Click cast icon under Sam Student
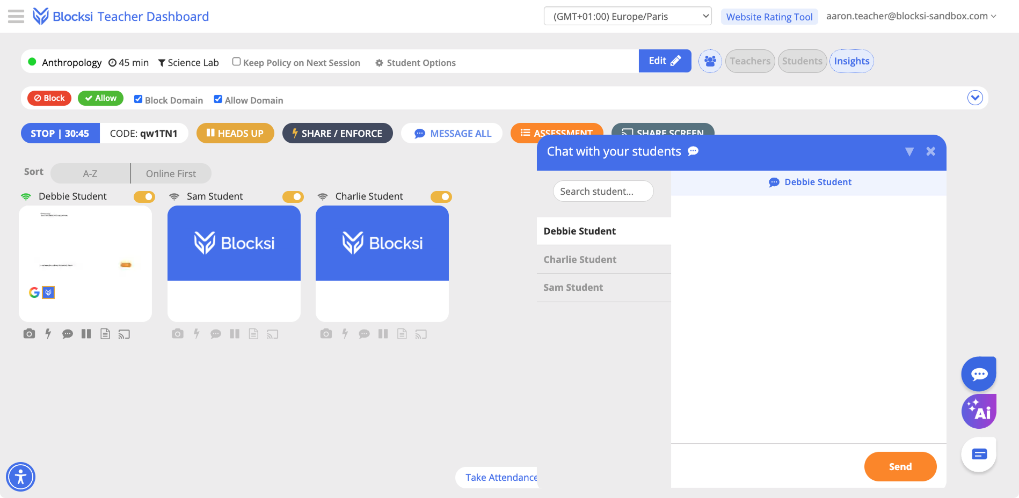This screenshot has height=498, width=1019. coord(273,334)
